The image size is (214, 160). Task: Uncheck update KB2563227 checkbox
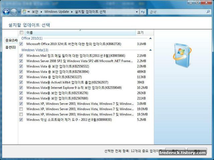(21, 77)
